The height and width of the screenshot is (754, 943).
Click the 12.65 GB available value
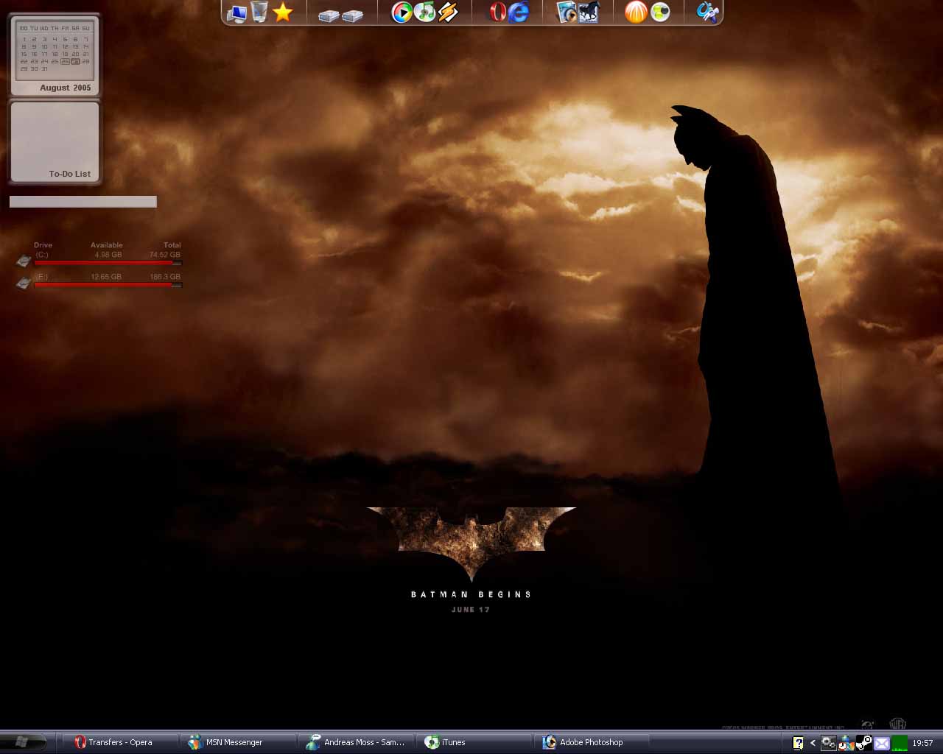106,277
